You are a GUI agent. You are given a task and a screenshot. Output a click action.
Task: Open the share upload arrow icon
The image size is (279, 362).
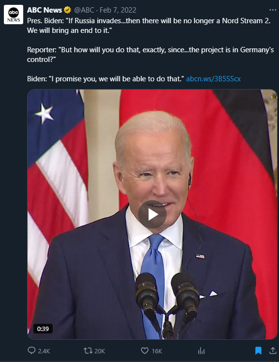273,350
